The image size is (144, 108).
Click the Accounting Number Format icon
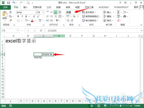click(x=68, y=16)
